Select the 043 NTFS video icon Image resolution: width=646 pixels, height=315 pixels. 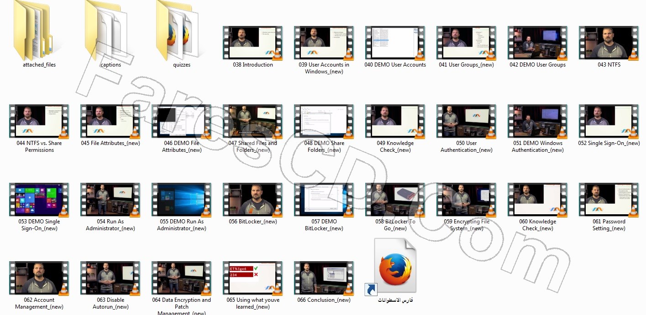coord(609,43)
